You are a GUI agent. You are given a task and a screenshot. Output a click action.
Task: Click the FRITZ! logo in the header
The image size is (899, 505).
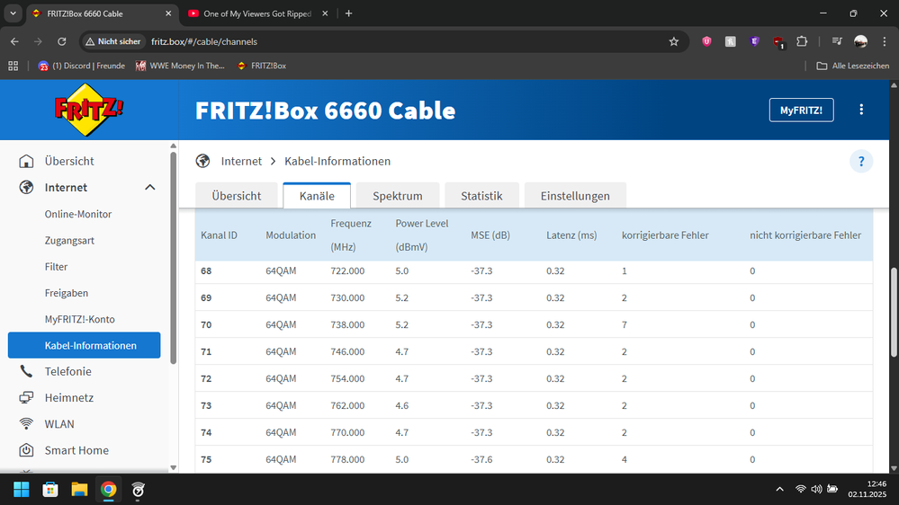(x=87, y=110)
